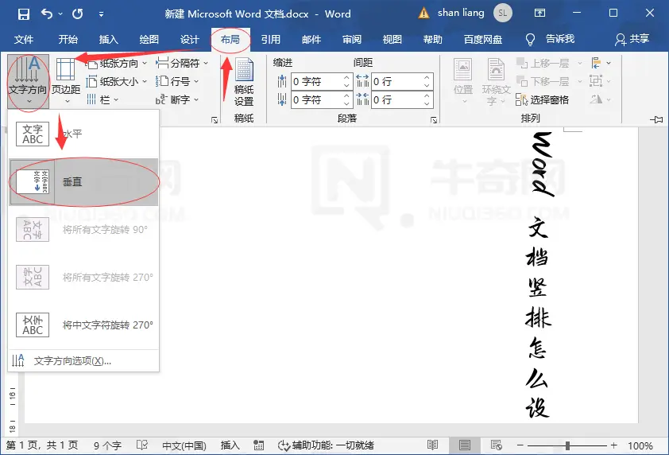Open paragraph dialog launcher in 段落 group
The width and height of the screenshot is (669, 455).
click(434, 120)
